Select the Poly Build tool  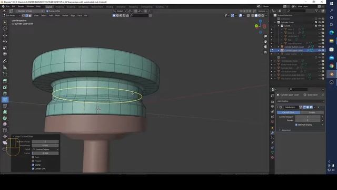pyautogui.click(x=5, y=112)
